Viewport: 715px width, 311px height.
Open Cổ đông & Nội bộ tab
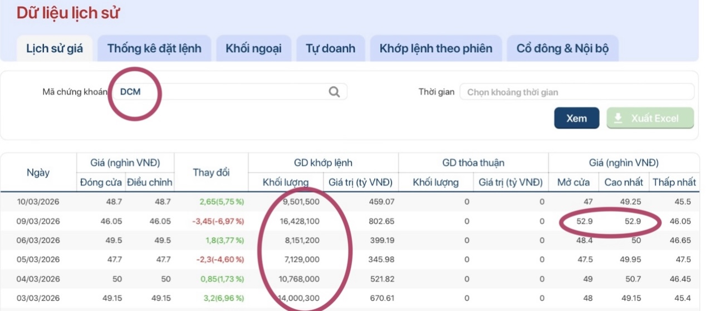point(562,48)
